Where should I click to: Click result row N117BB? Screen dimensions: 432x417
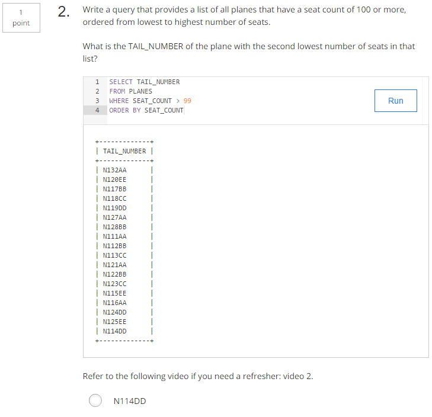pyautogui.click(x=114, y=189)
